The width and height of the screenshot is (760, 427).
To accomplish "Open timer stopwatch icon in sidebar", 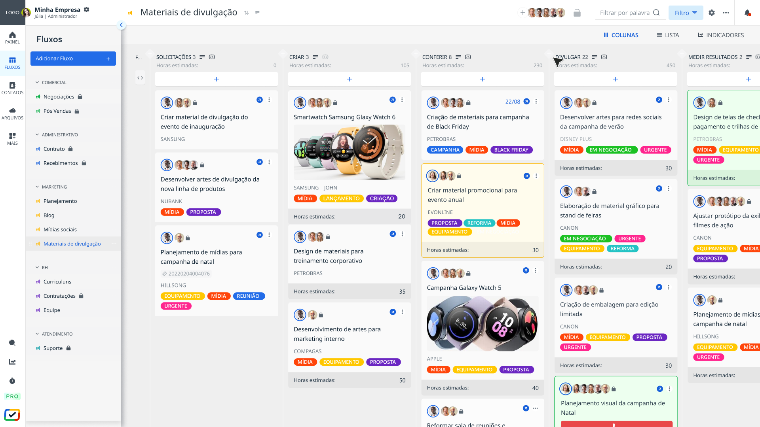I will click(12, 381).
